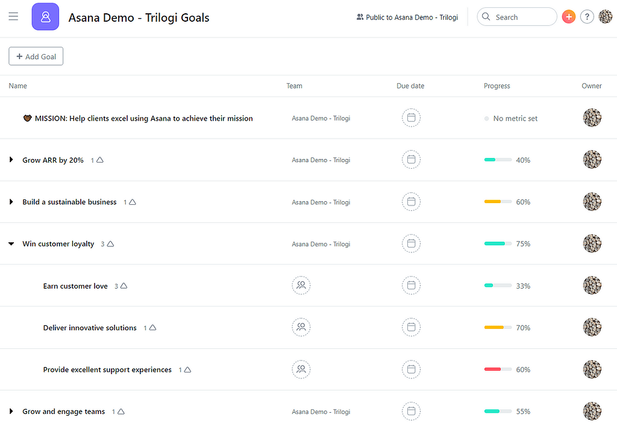Click the 55% value for Grow and engage teams
This screenshot has height=429, width=617.
(x=523, y=412)
